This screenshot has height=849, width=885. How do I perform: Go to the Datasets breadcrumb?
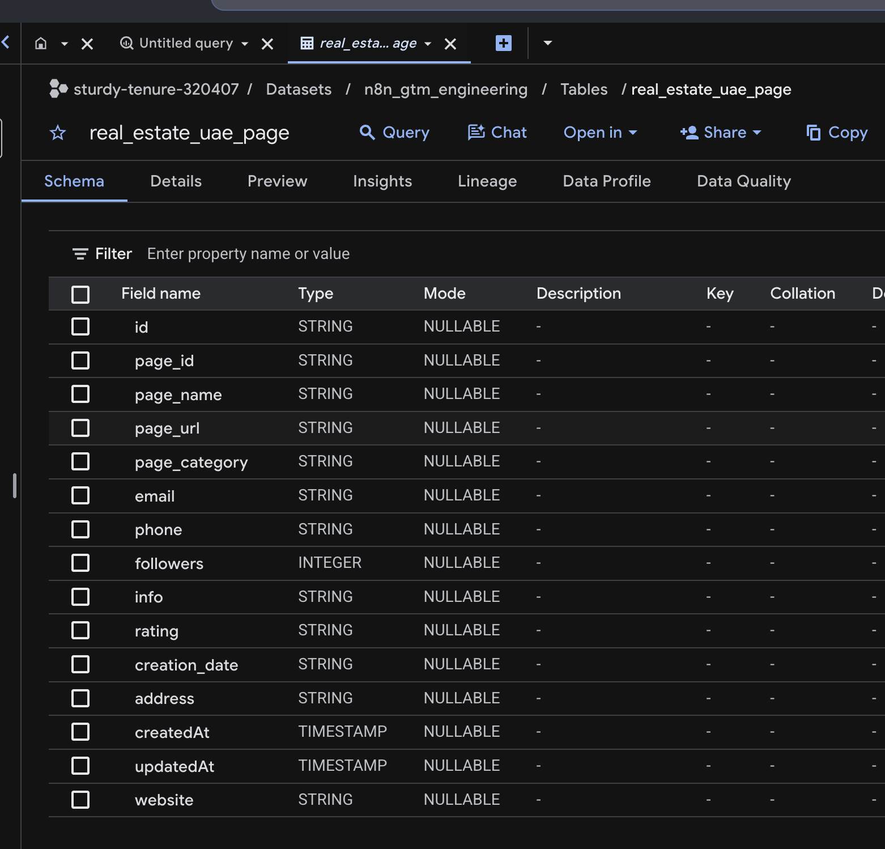(x=299, y=89)
